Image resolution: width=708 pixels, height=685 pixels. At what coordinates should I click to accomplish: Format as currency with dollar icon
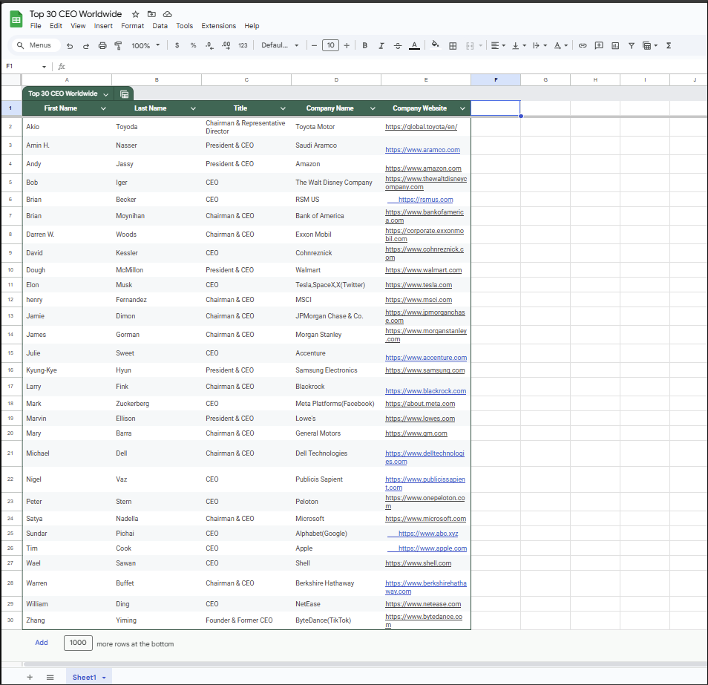pos(177,45)
